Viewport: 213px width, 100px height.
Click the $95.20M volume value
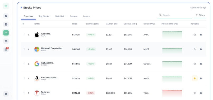click(128, 93)
